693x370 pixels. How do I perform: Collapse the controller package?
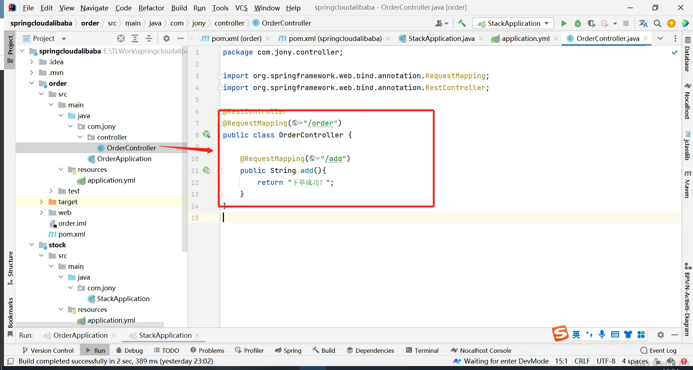(80, 137)
